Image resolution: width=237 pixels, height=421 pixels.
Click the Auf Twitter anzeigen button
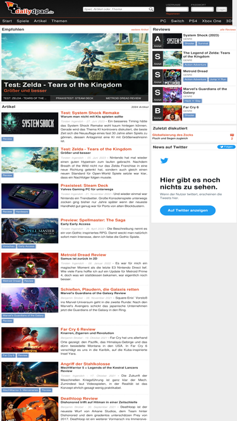(188, 210)
